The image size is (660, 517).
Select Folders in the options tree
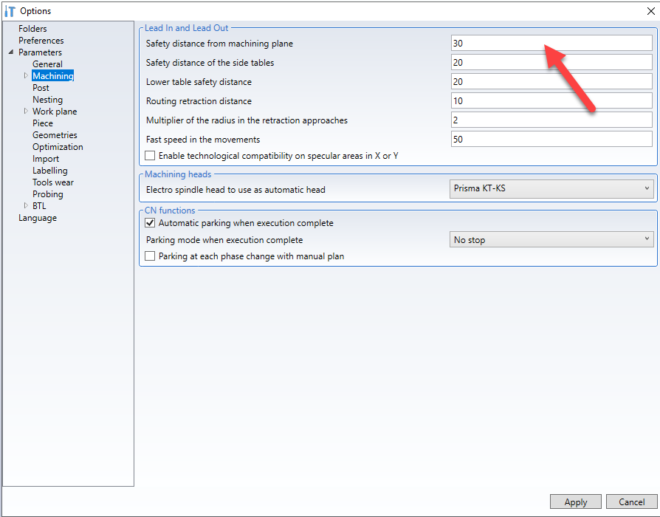[x=32, y=29]
